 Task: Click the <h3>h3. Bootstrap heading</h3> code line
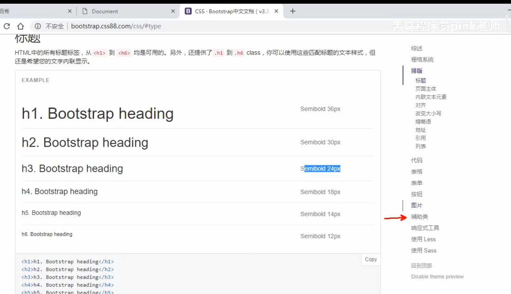tap(67, 277)
